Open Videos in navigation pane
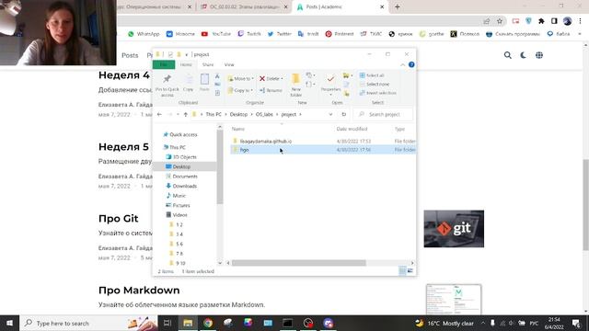The height and width of the screenshot is (331, 589). tap(177, 214)
